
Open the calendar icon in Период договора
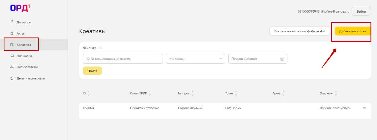[282, 58]
